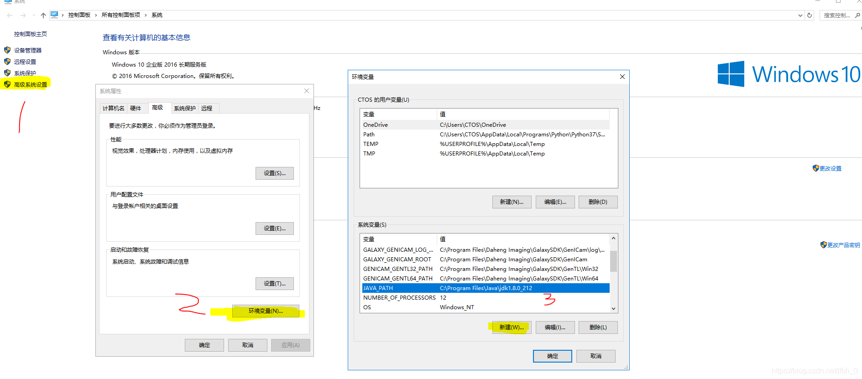This screenshot has height=379, width=862.
Task: Go to 控制面板主页
Action: (31, 34)
